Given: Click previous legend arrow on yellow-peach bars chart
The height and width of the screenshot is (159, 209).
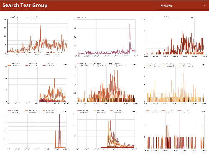Looking at the screenshot, I should (202, 65).
